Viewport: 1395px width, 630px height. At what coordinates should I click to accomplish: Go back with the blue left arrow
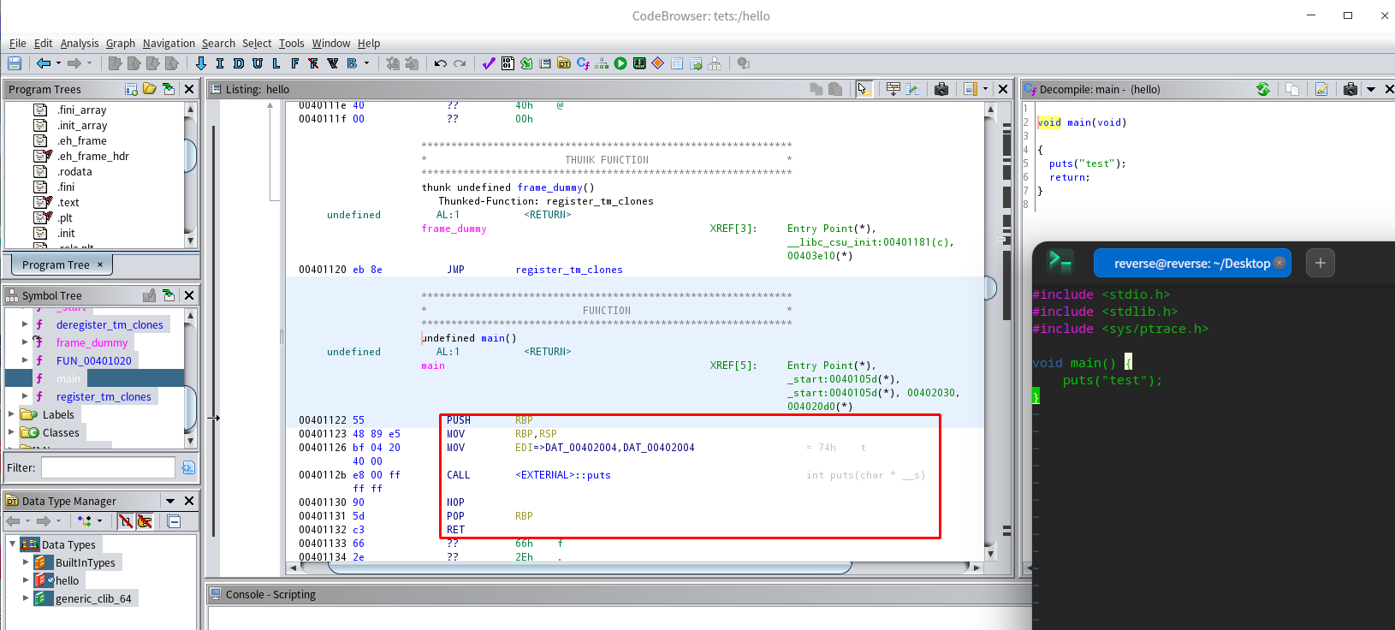click(44, 63)
